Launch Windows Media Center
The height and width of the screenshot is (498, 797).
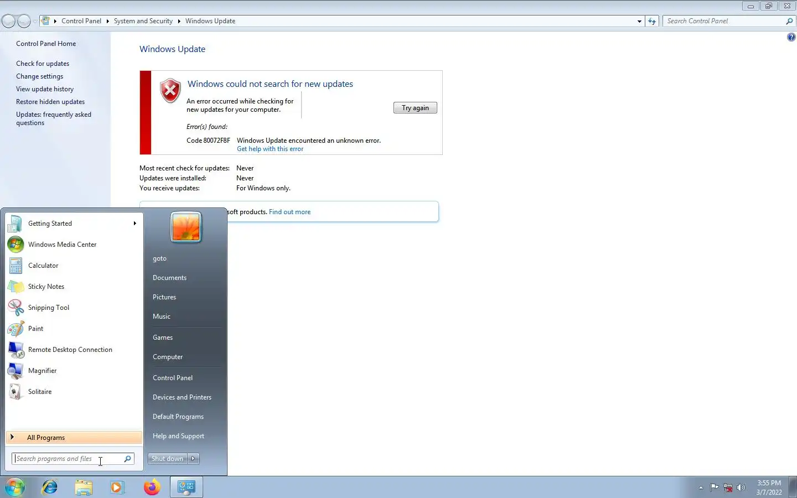coord(73,245)
